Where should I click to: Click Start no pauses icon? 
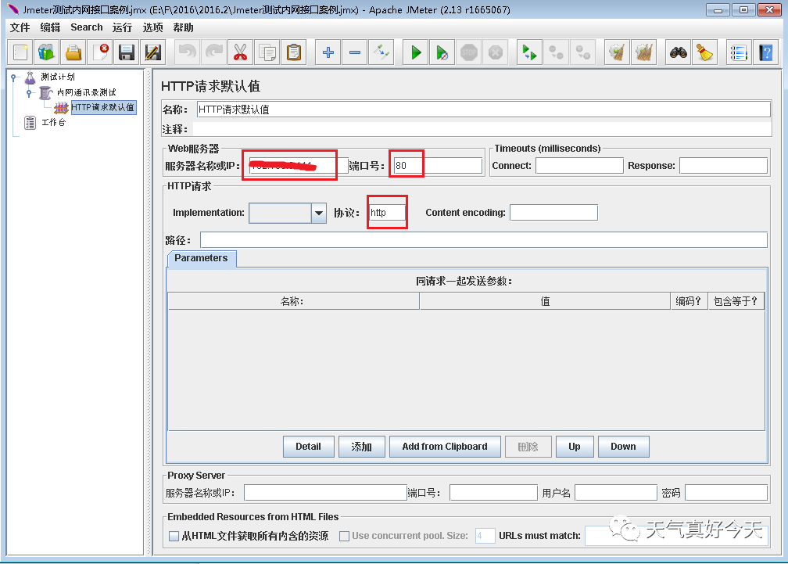(442, 52)
